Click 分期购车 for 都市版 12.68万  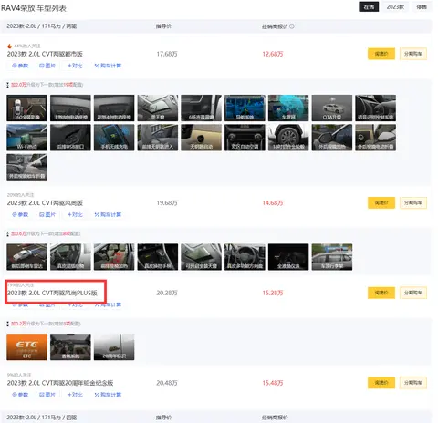[413, 54]
